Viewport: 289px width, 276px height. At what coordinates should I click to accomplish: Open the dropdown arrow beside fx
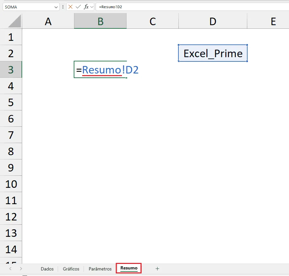[x=92, y=7]
